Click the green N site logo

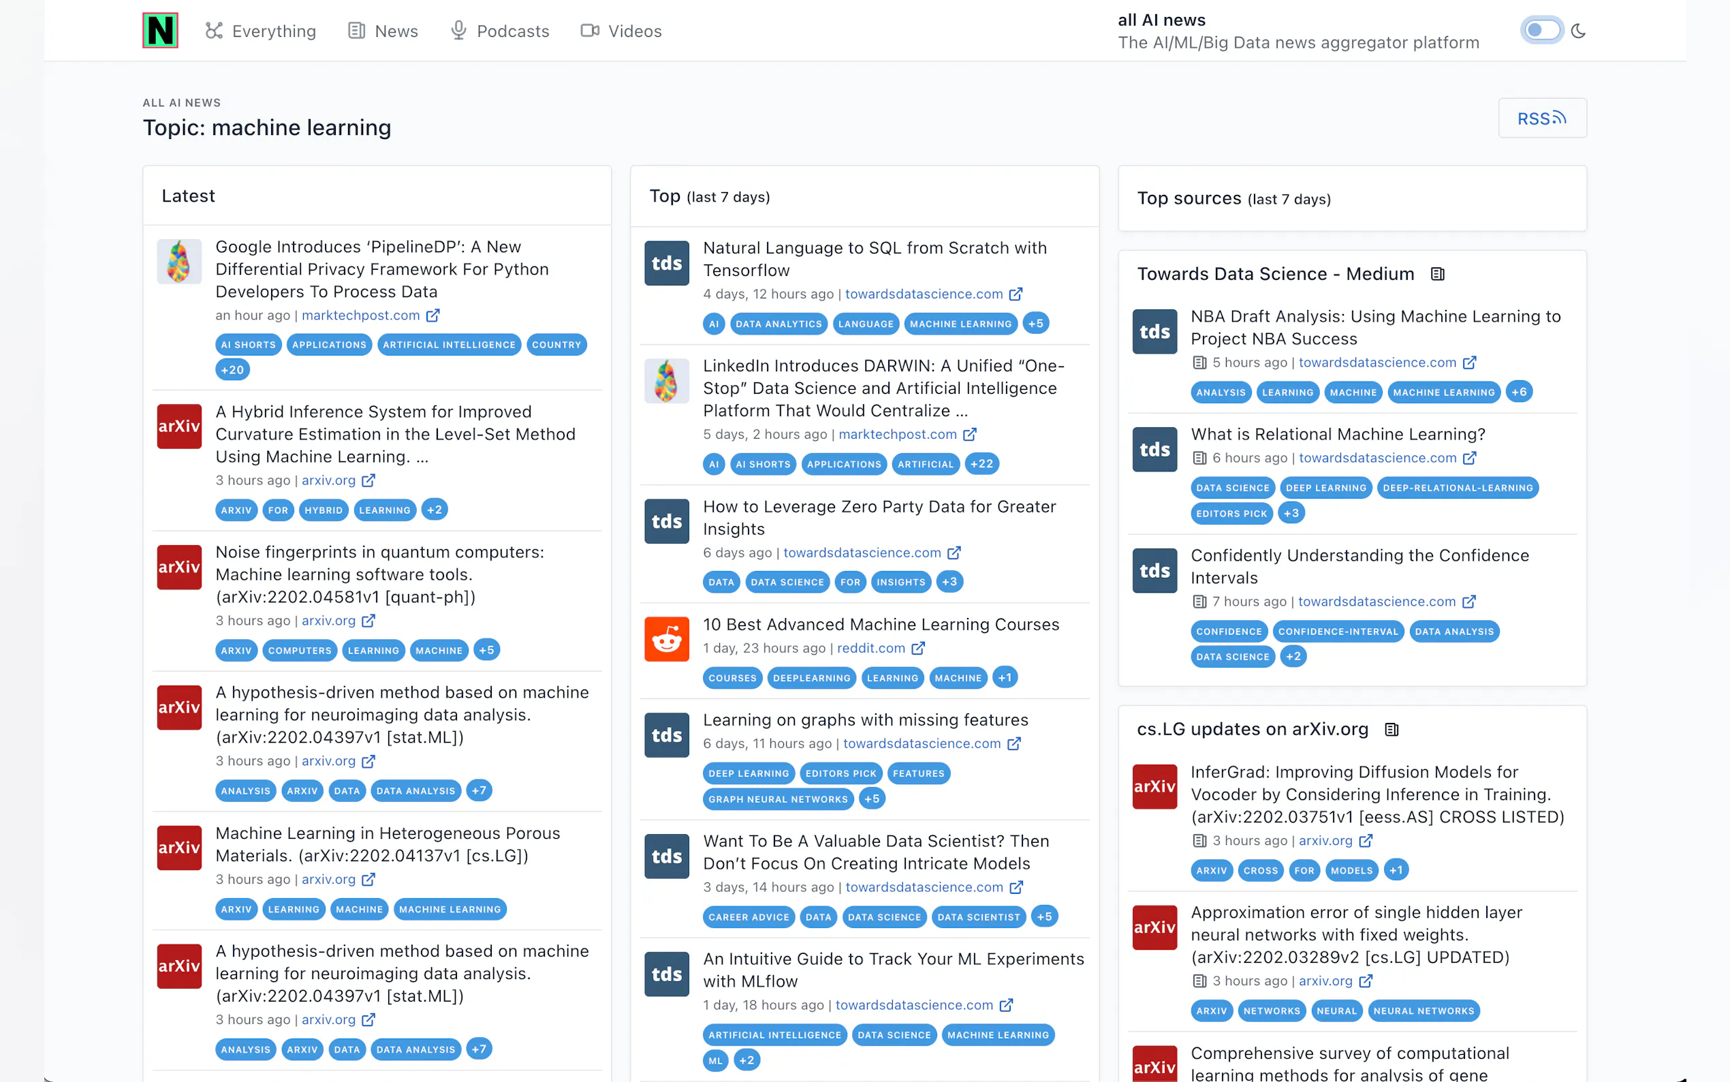tap(160, 31)
